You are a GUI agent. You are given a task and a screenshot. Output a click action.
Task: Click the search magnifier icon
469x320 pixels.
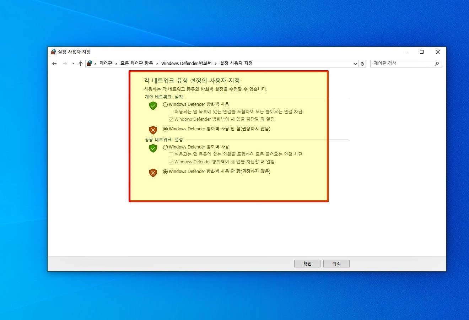[x=437, y=64]
